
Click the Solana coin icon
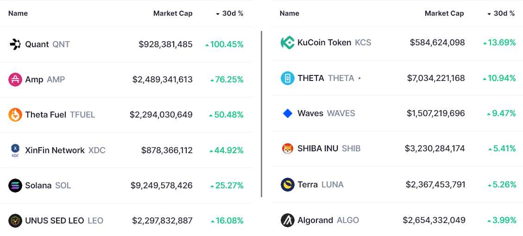15,186
